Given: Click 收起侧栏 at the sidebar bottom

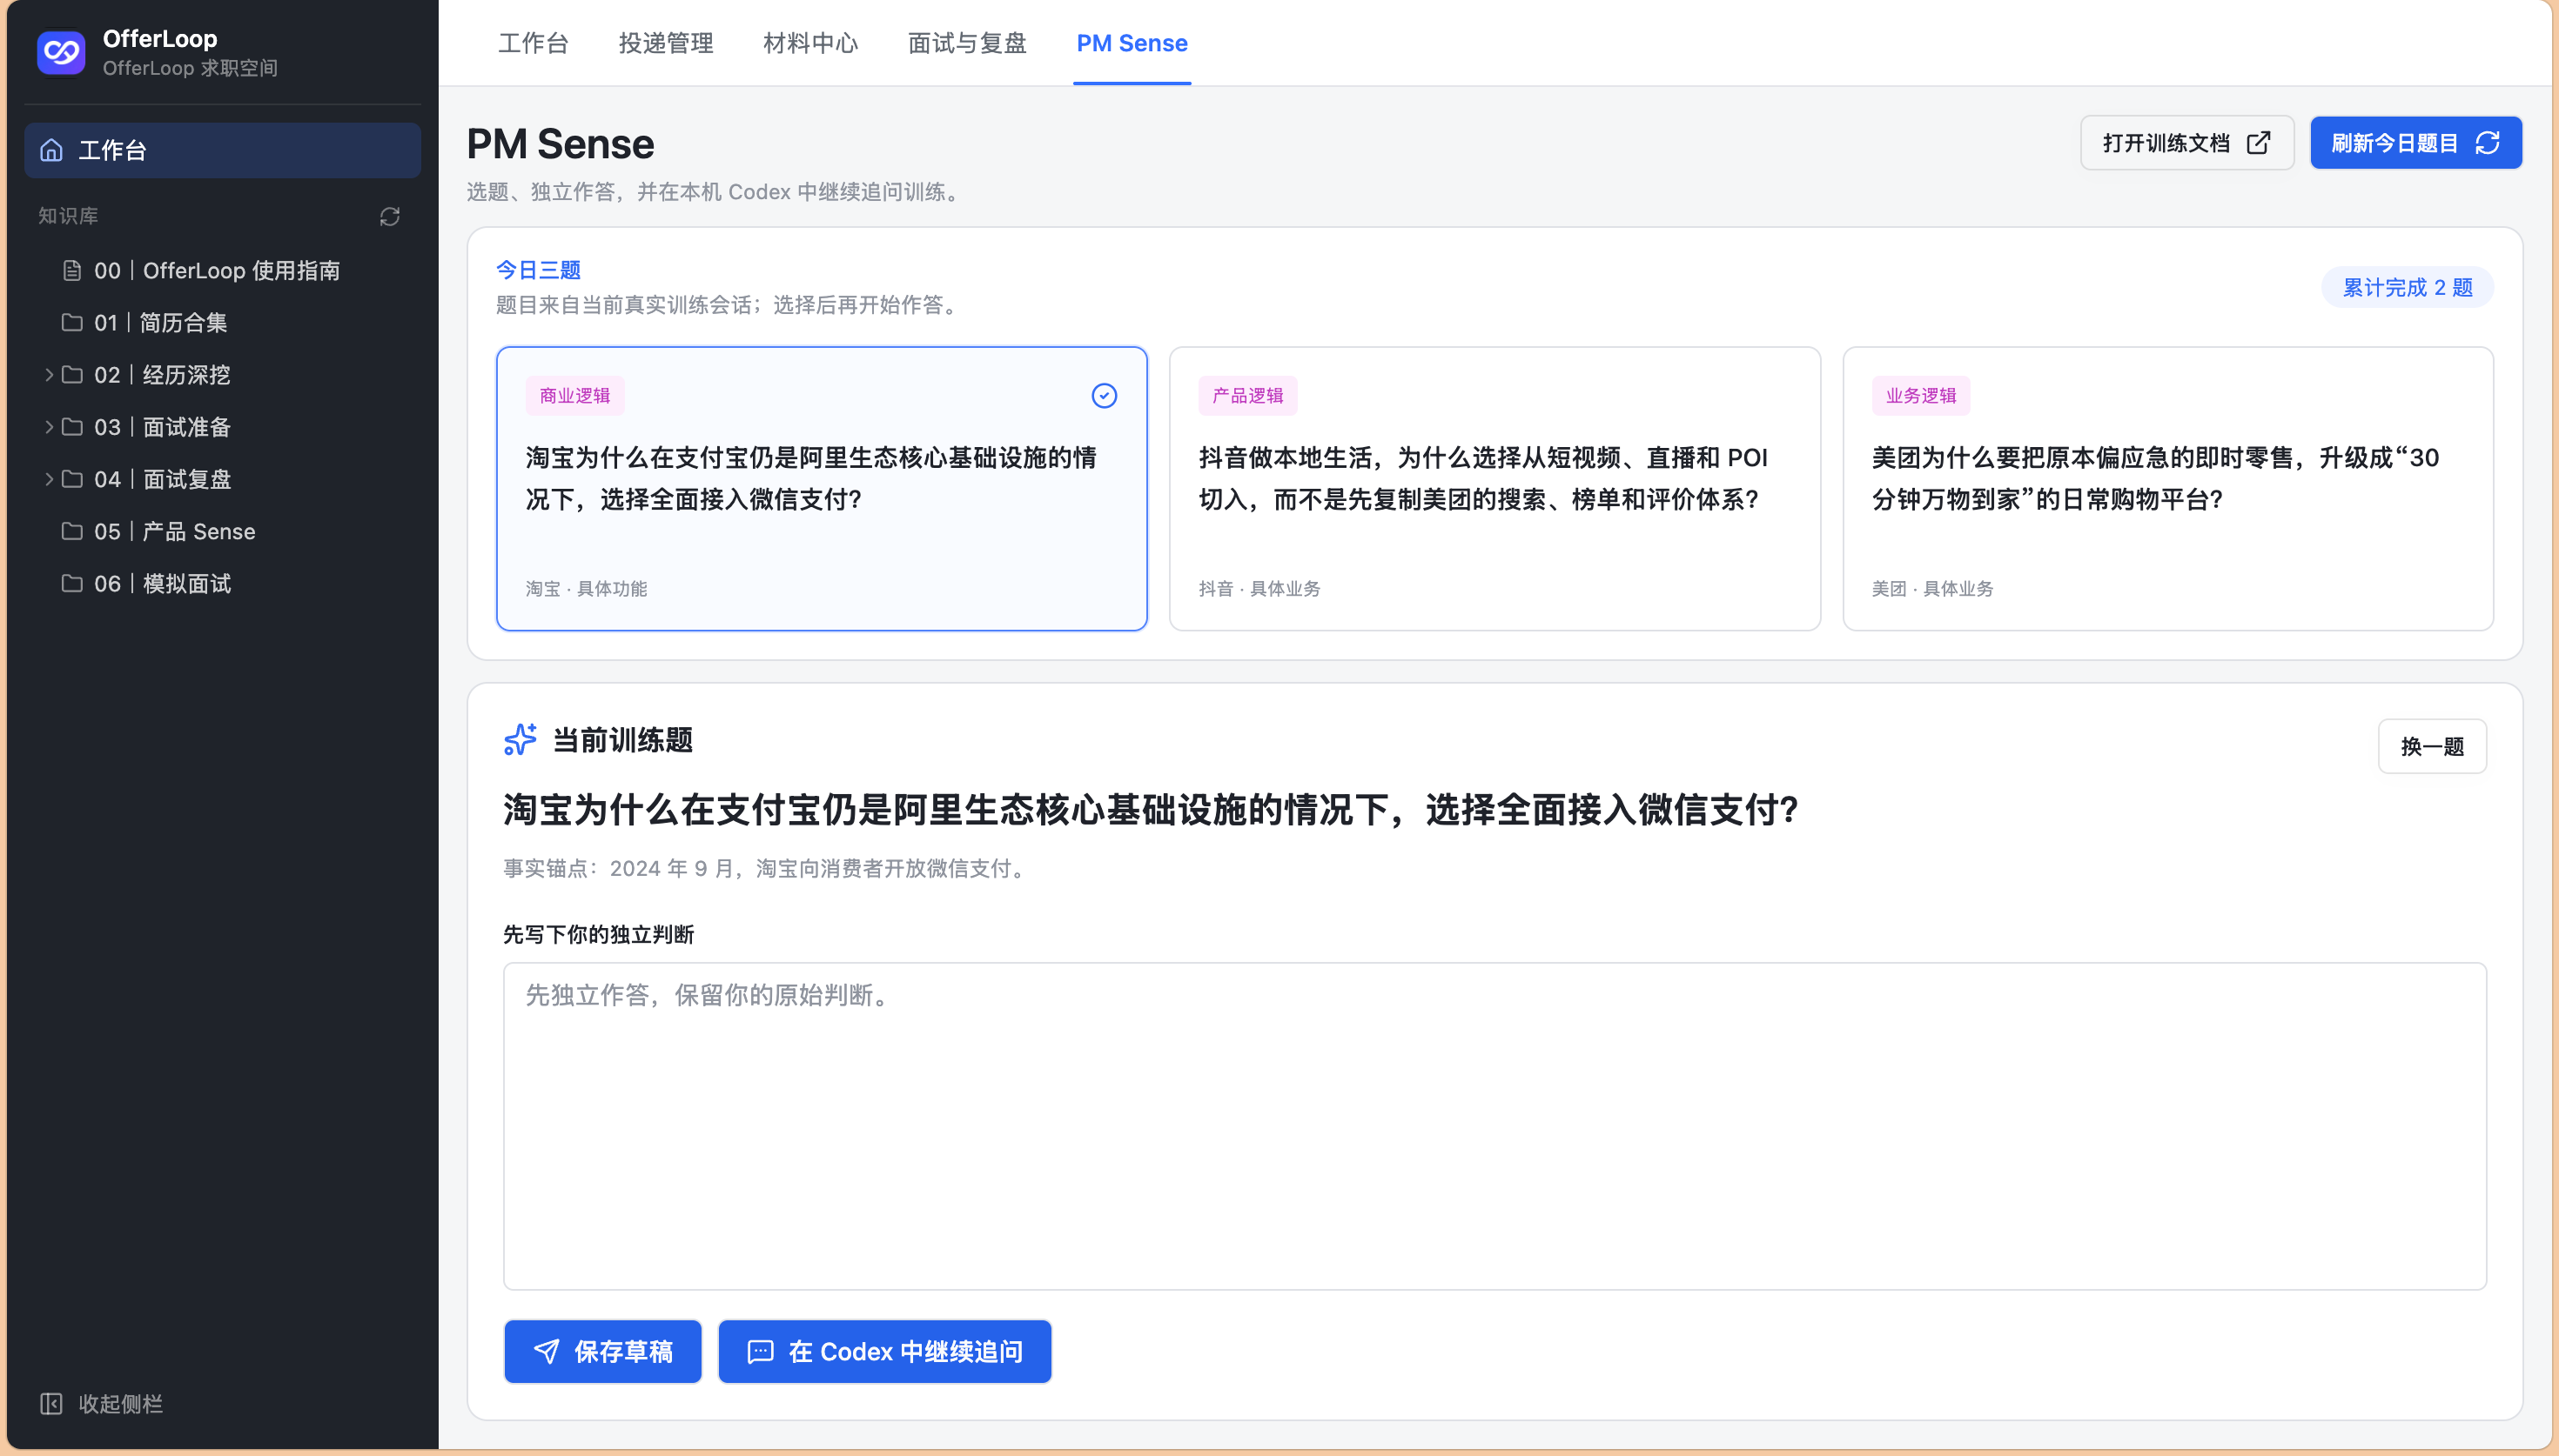Looking at the screenshot, I should 102,1404.
